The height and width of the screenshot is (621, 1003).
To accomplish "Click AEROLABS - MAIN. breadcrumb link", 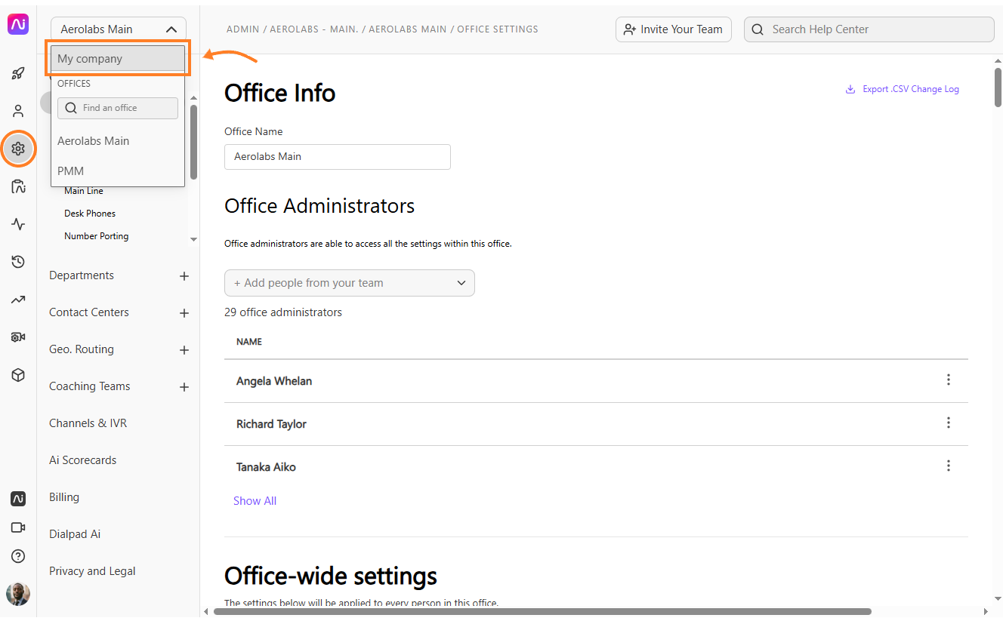I will coord(316,29).
